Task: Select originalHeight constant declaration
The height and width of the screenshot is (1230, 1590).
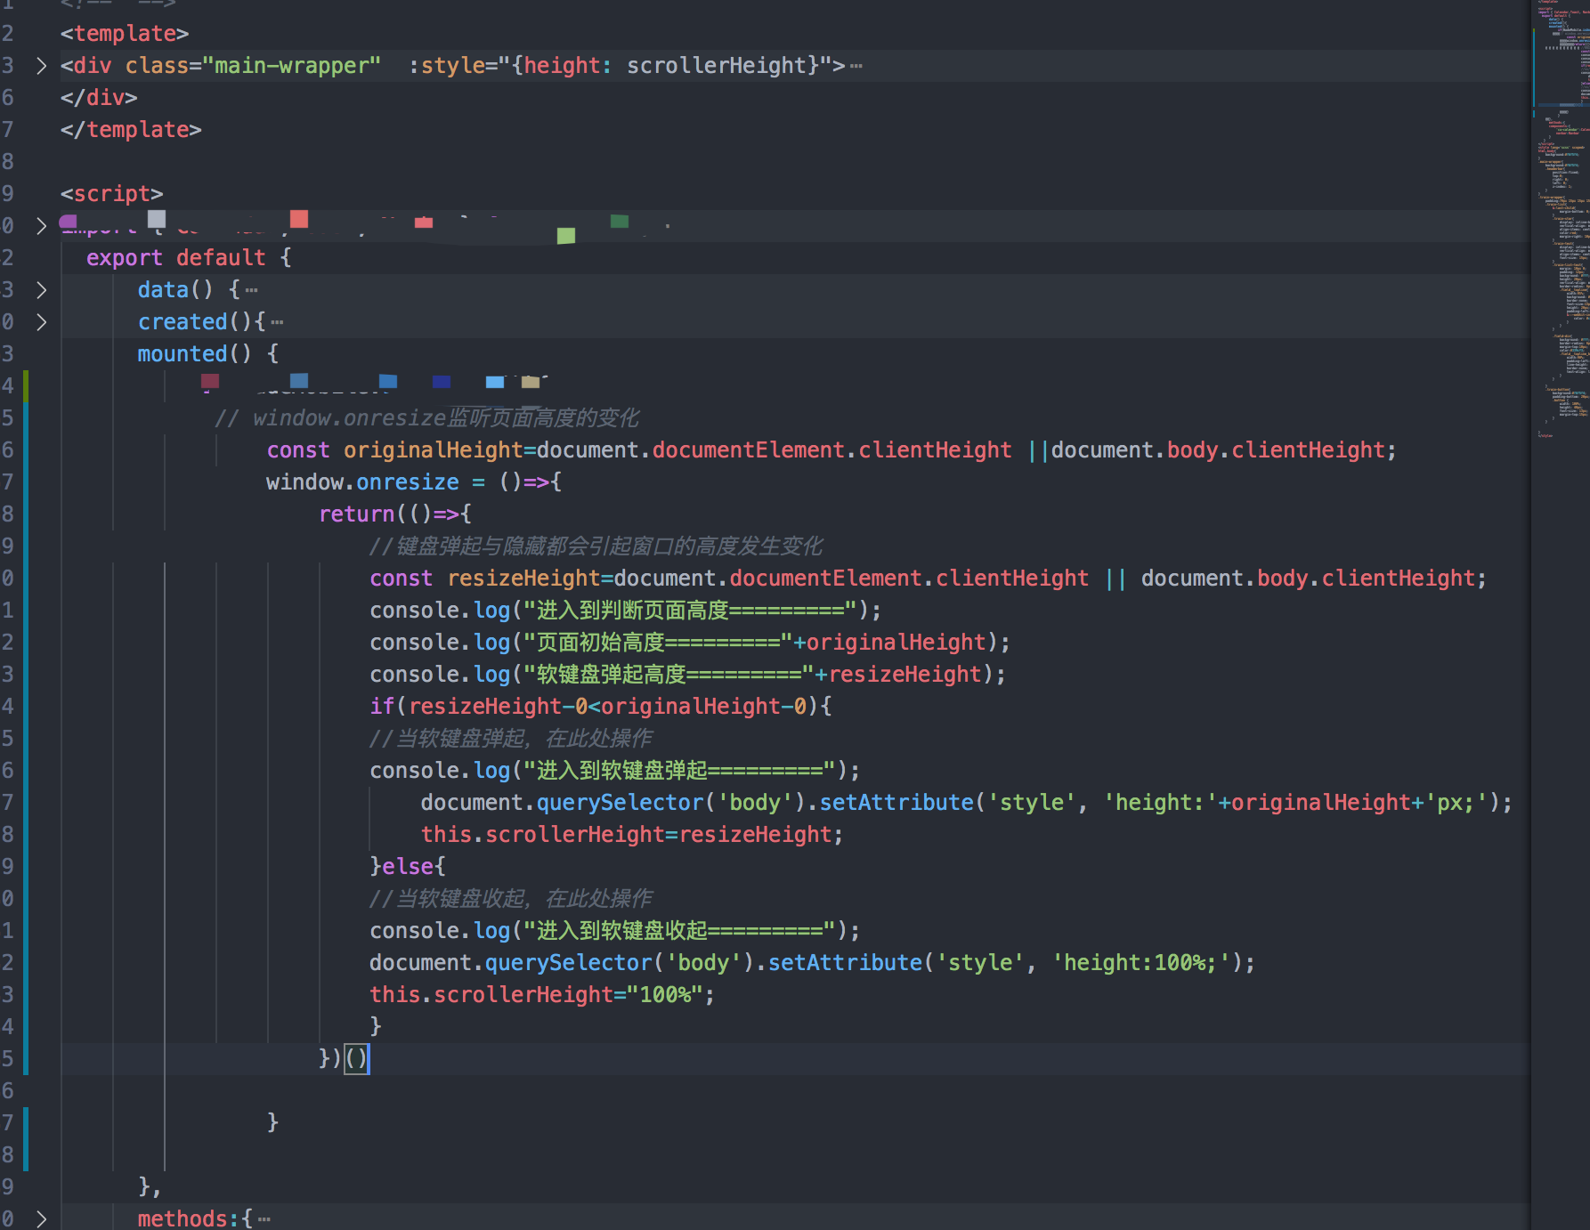Action: [x=832, y=450]
